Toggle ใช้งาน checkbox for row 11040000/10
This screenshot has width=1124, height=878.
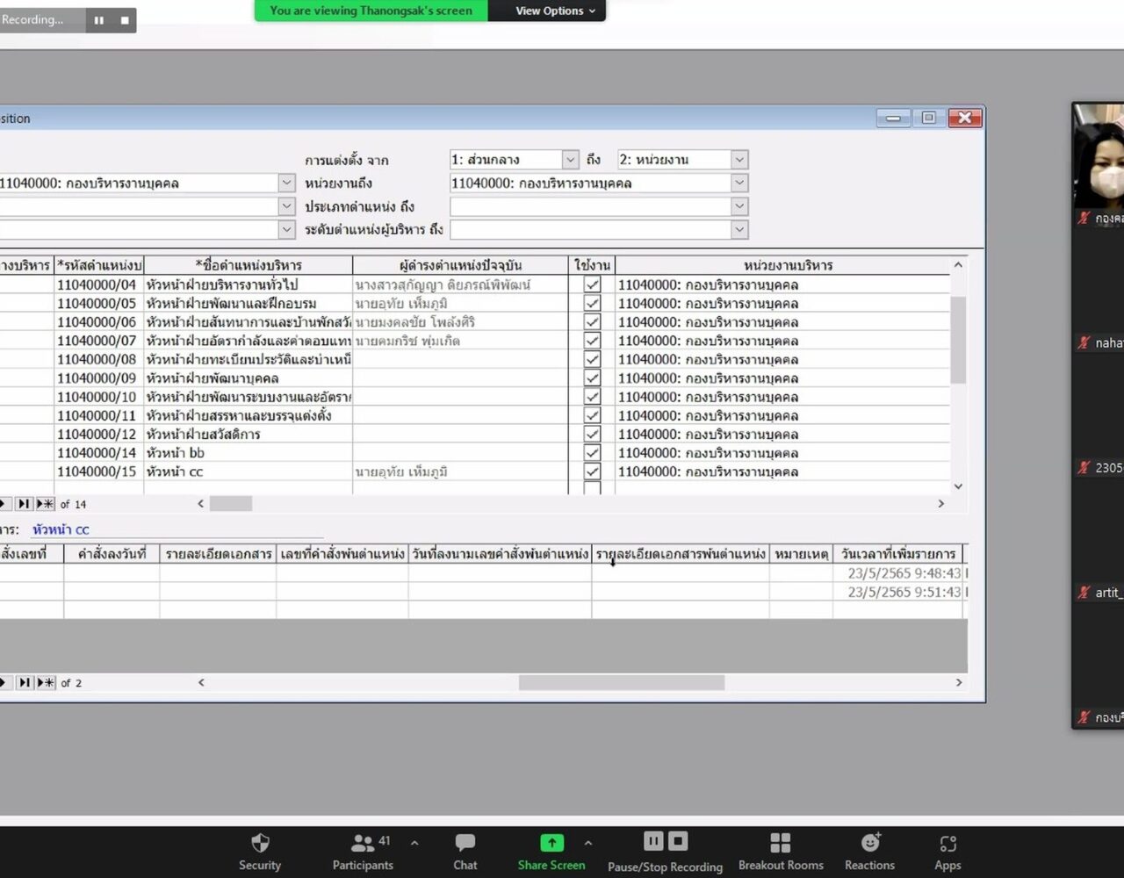pos(593,397)
